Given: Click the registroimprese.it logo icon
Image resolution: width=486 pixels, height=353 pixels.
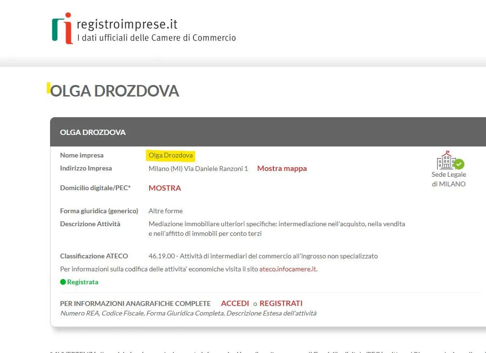Looking at the screenshot, I should pyautogui.click(x=62, y=28).
